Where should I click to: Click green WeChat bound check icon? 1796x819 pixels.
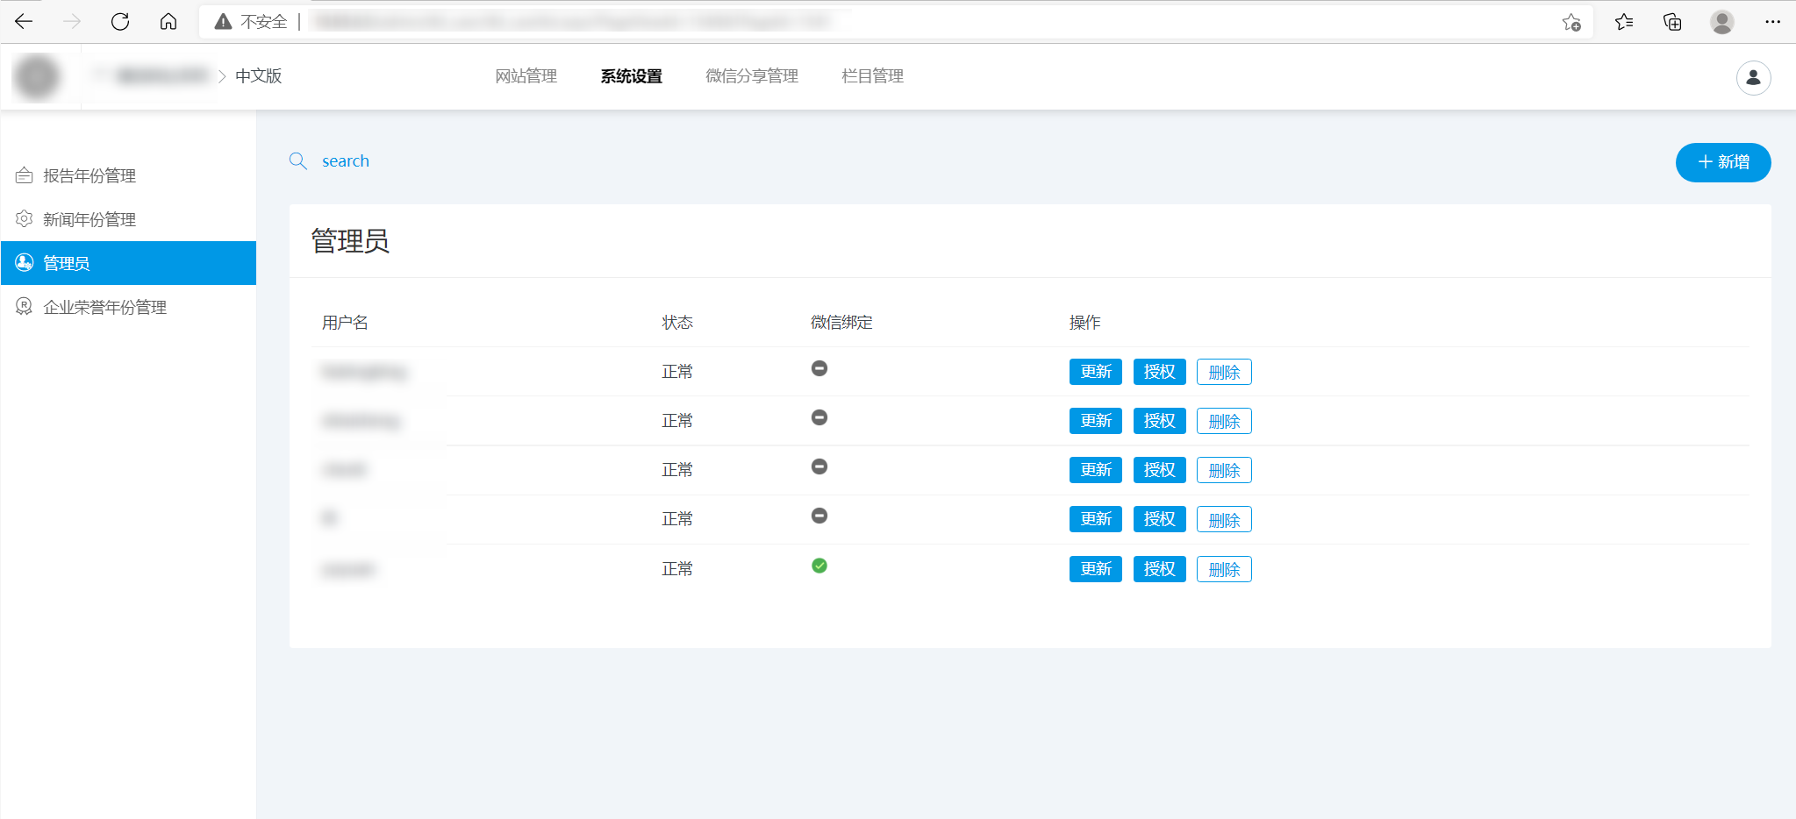[819, 566]
